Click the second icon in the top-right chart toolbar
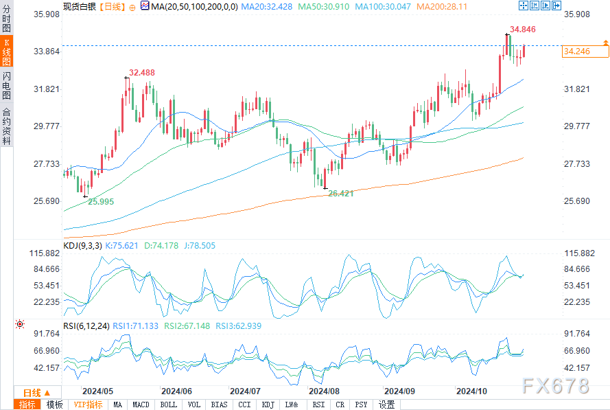 click(x=535, y=5)
